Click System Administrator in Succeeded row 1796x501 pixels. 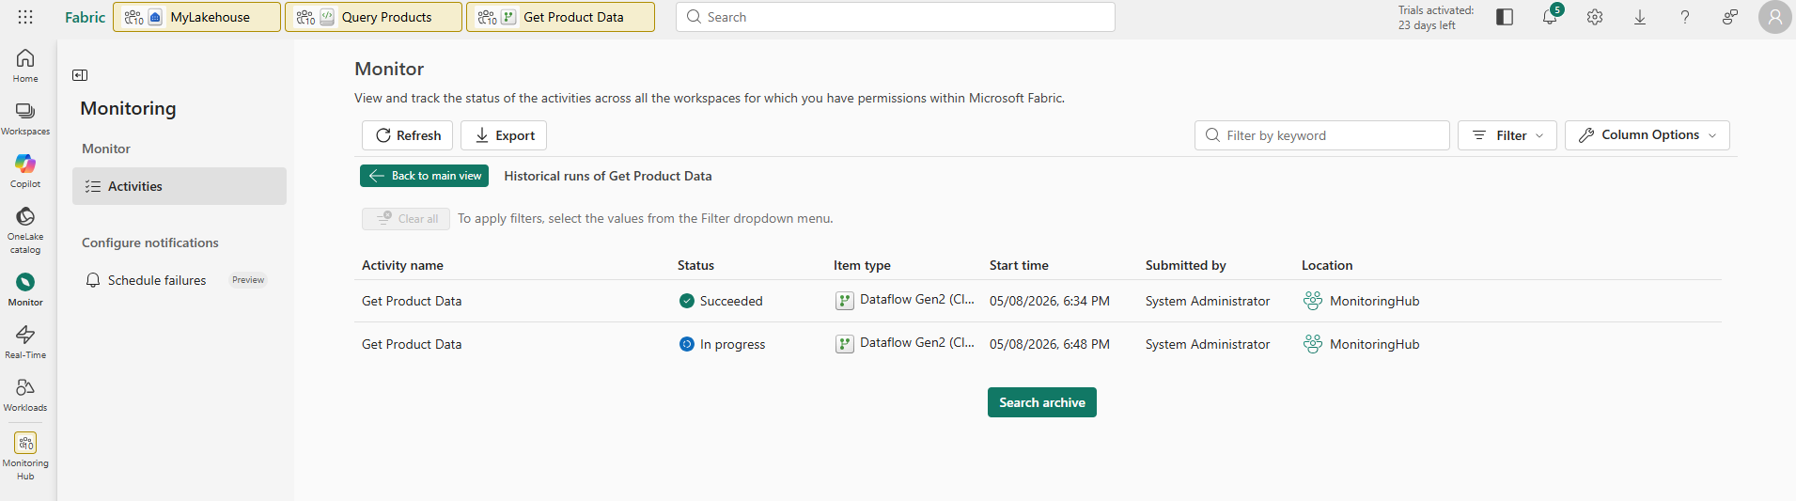coord(1208,301)
